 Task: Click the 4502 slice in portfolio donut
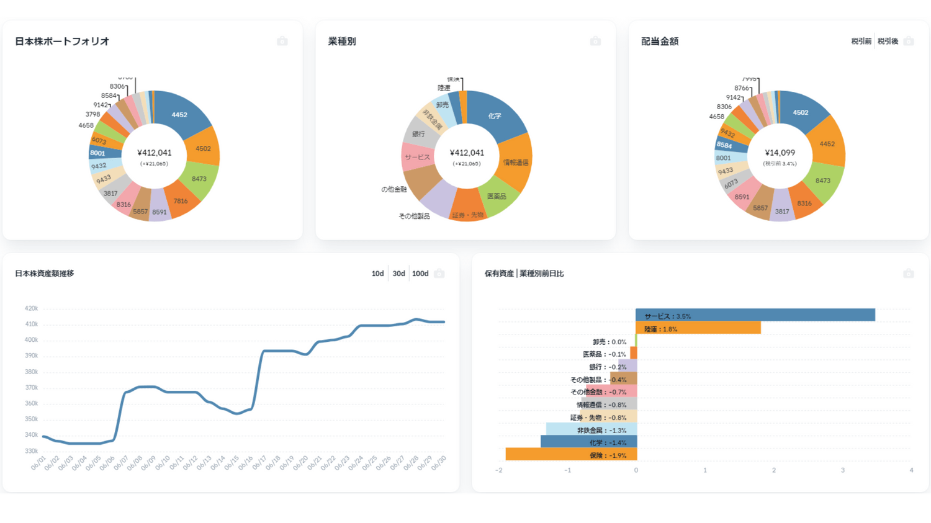pyautogui.click(x=204, y=148)
